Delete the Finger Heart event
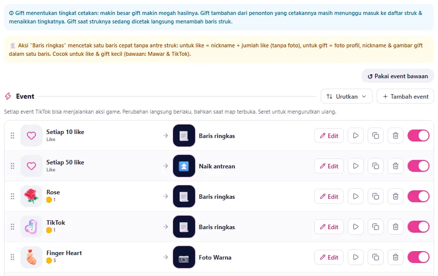Screen dimensions: 438x276 [396, 257]
